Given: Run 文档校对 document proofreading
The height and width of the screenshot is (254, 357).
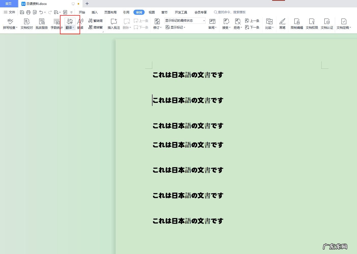Looking at the screenshot, I should (27, 24).
